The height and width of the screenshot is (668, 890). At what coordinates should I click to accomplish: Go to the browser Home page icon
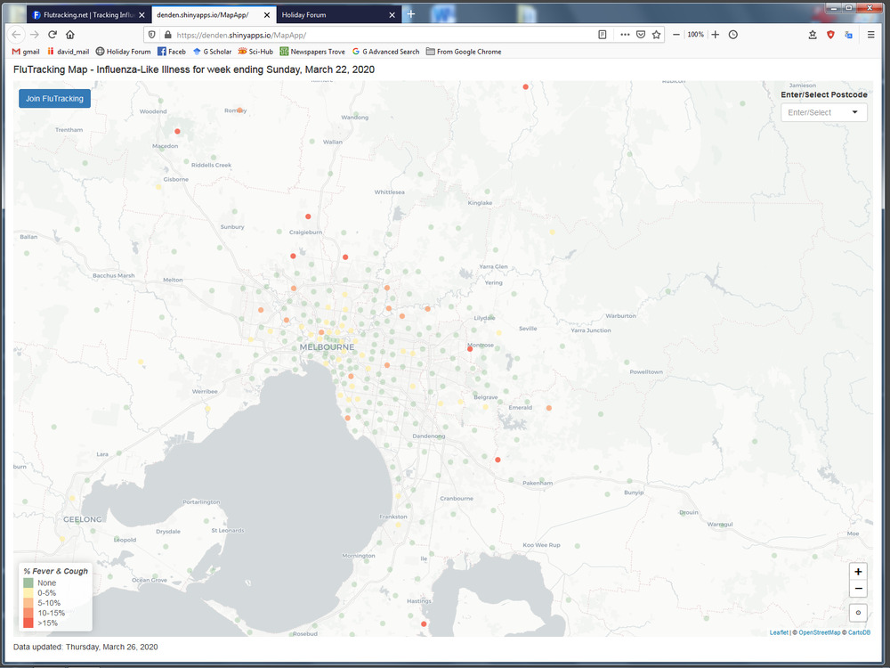[x=70, y=35]
